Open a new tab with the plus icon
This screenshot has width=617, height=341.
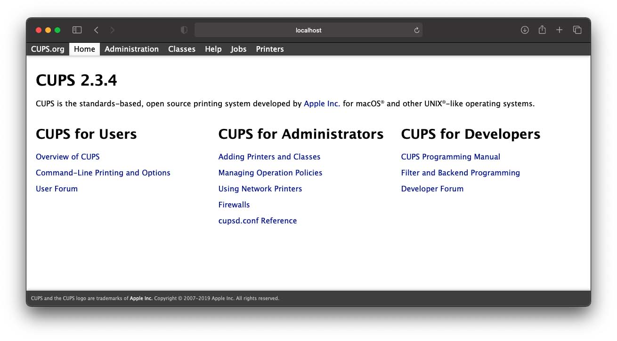coord(560,30)
